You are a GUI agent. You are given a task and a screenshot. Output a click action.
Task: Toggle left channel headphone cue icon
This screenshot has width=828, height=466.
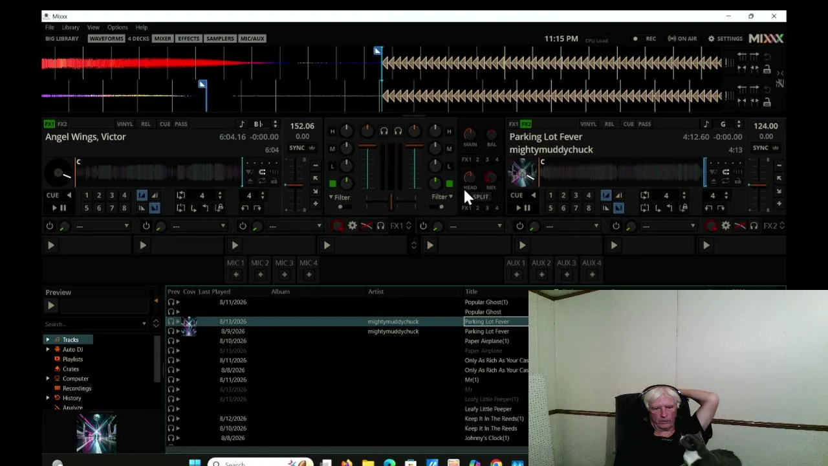[384, 131]
